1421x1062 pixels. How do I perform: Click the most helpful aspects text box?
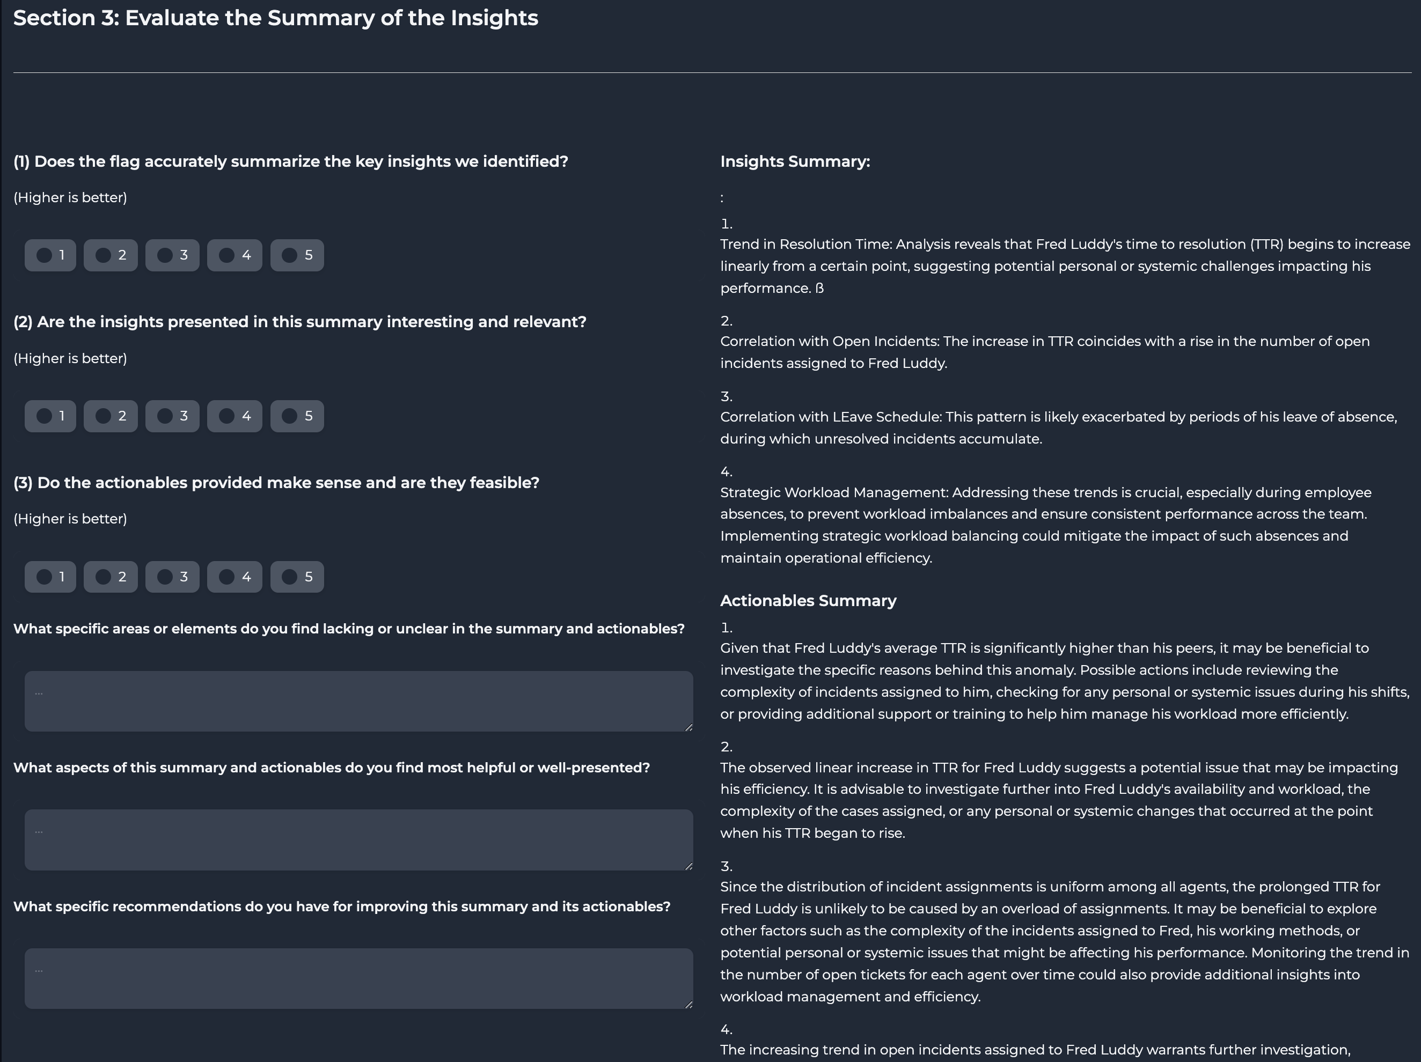pos(358,840)
